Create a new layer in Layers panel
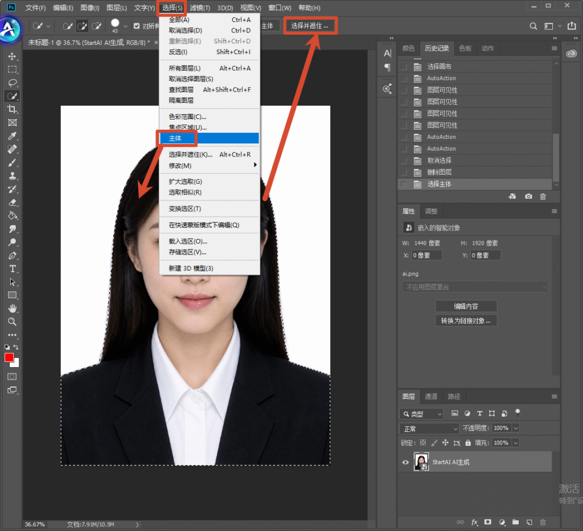The height and width of the screenshot is (531, 583). pos(529,522)
